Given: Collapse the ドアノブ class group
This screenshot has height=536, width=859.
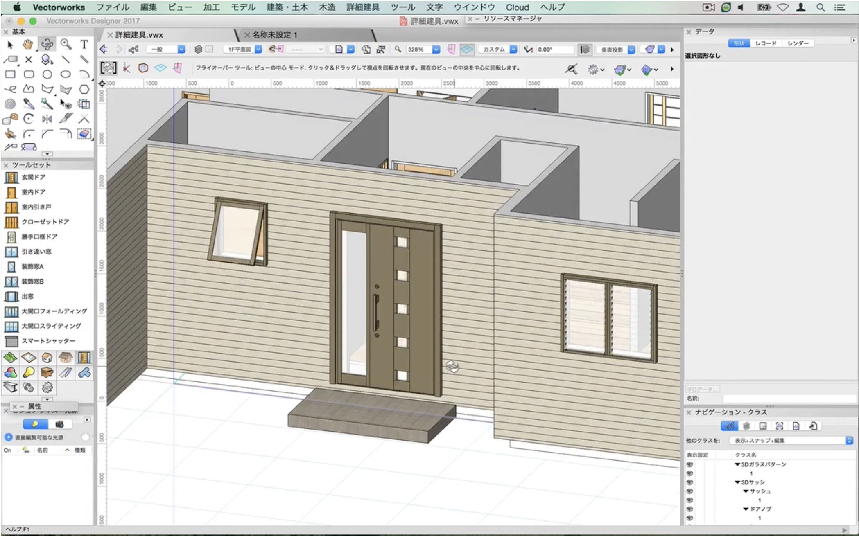Looking at the screenshot, I should (746, 509).
